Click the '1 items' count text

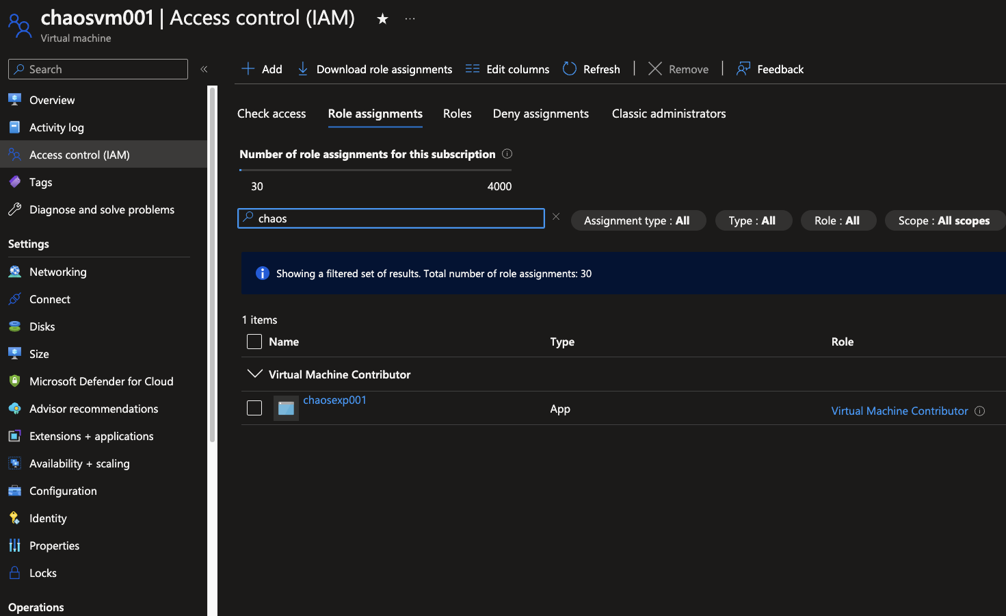click(x=260, y=320)
